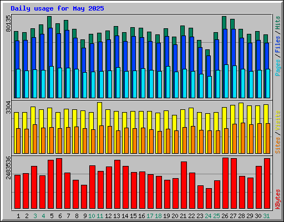
Task: Click day label 12 on the x-axis
Action: coord(108,216)
